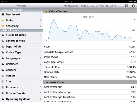Viewport: 137px width, 102px height.
Task: Click the 'Visits - 6,388' chart title
Action: pos(88,17)
